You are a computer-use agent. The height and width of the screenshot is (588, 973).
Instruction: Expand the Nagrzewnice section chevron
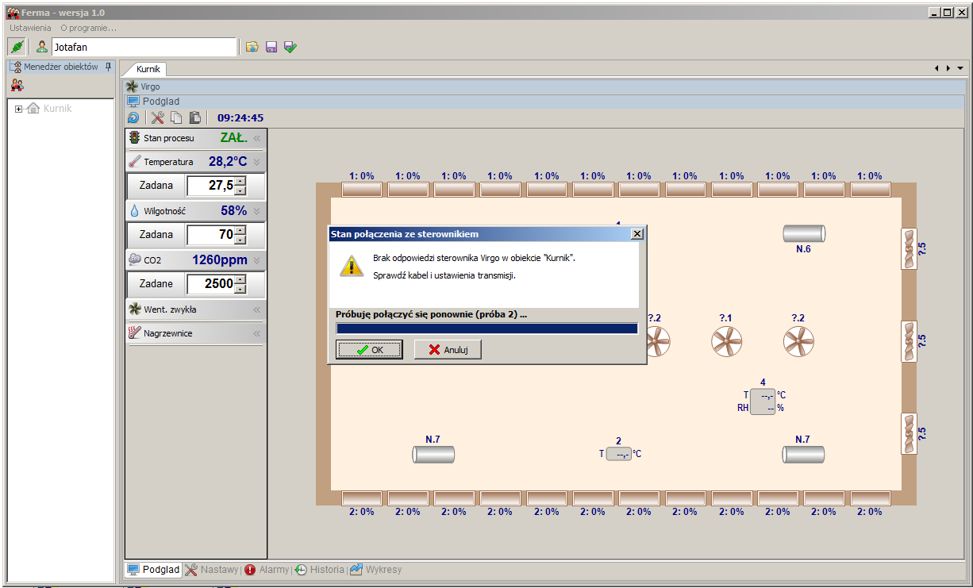click(x=256, y=334)
